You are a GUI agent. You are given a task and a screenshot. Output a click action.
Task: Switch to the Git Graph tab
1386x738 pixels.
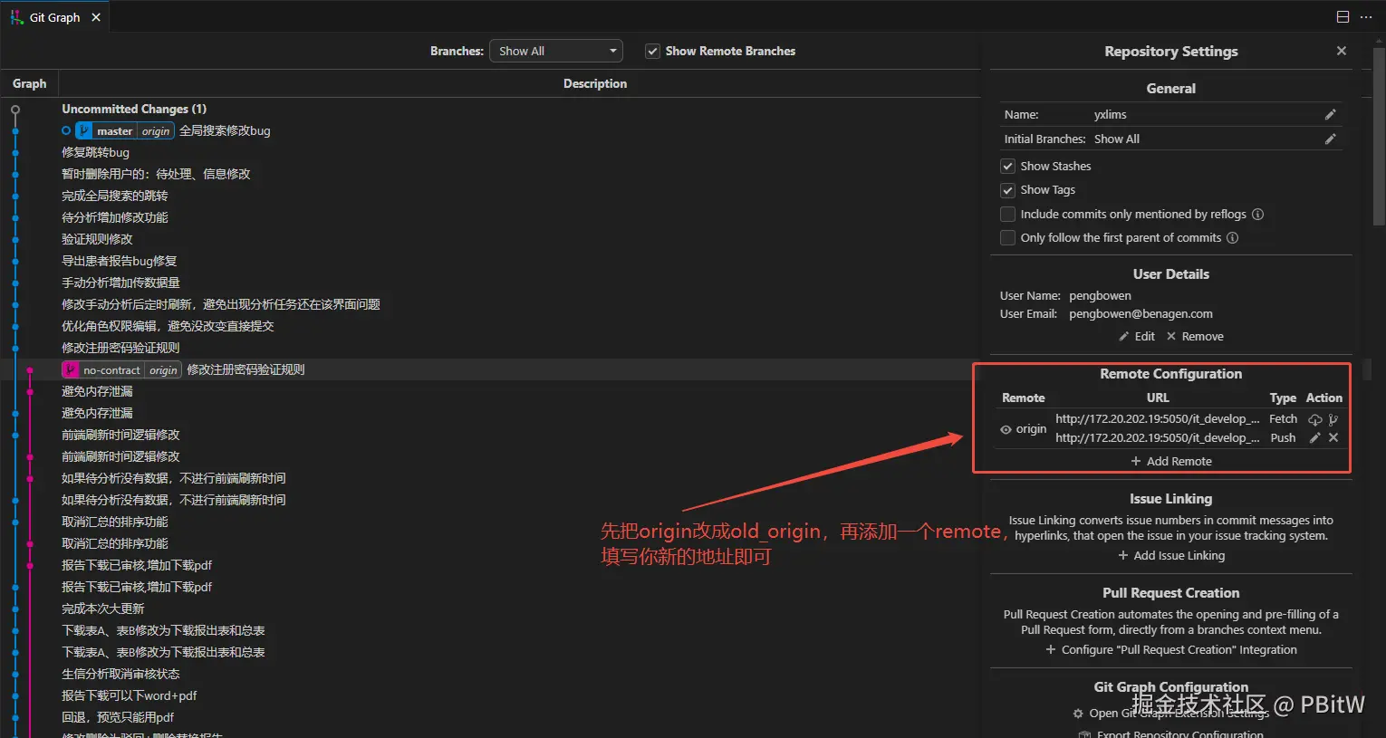pyautogui.click(x=54, y=17)
